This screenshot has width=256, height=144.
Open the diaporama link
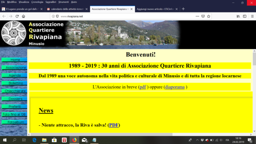click(x=175, y=87)
